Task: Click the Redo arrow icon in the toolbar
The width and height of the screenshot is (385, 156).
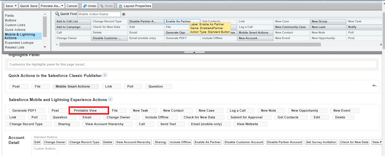Action: 102,6
